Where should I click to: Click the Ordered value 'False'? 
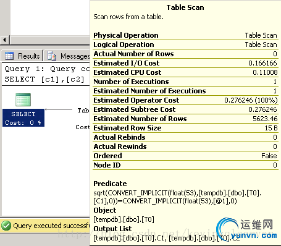coord(269,156)
